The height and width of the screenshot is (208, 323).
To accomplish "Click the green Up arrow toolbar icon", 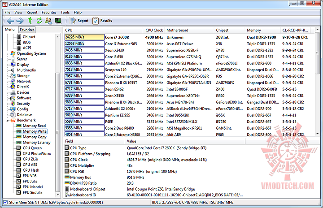I will point(30,21).
